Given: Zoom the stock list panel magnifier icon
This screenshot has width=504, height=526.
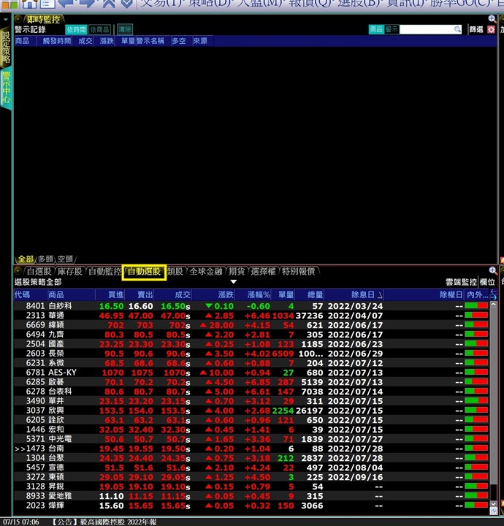Looking at the screenshot, I should tap(492, 270).
